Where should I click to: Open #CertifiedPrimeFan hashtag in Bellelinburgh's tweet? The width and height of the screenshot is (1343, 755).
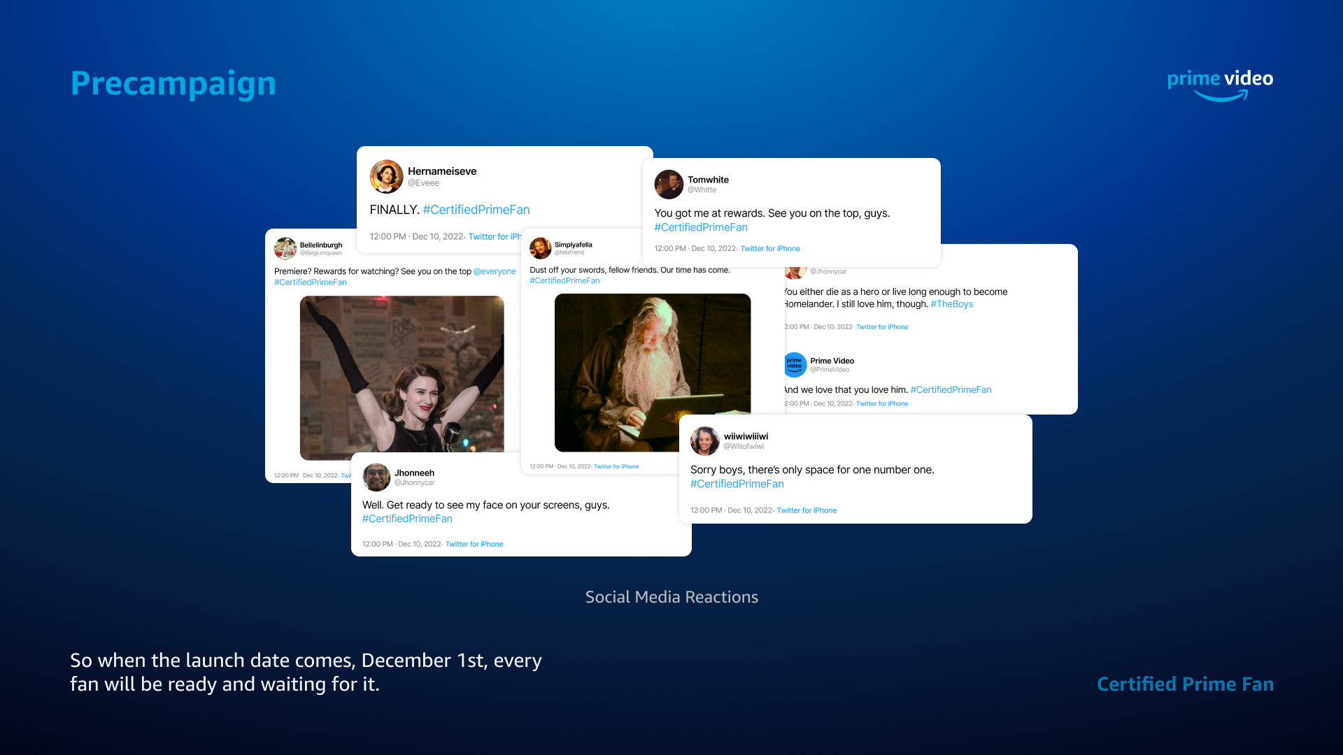pyautogui.click(x=311, y=282)
